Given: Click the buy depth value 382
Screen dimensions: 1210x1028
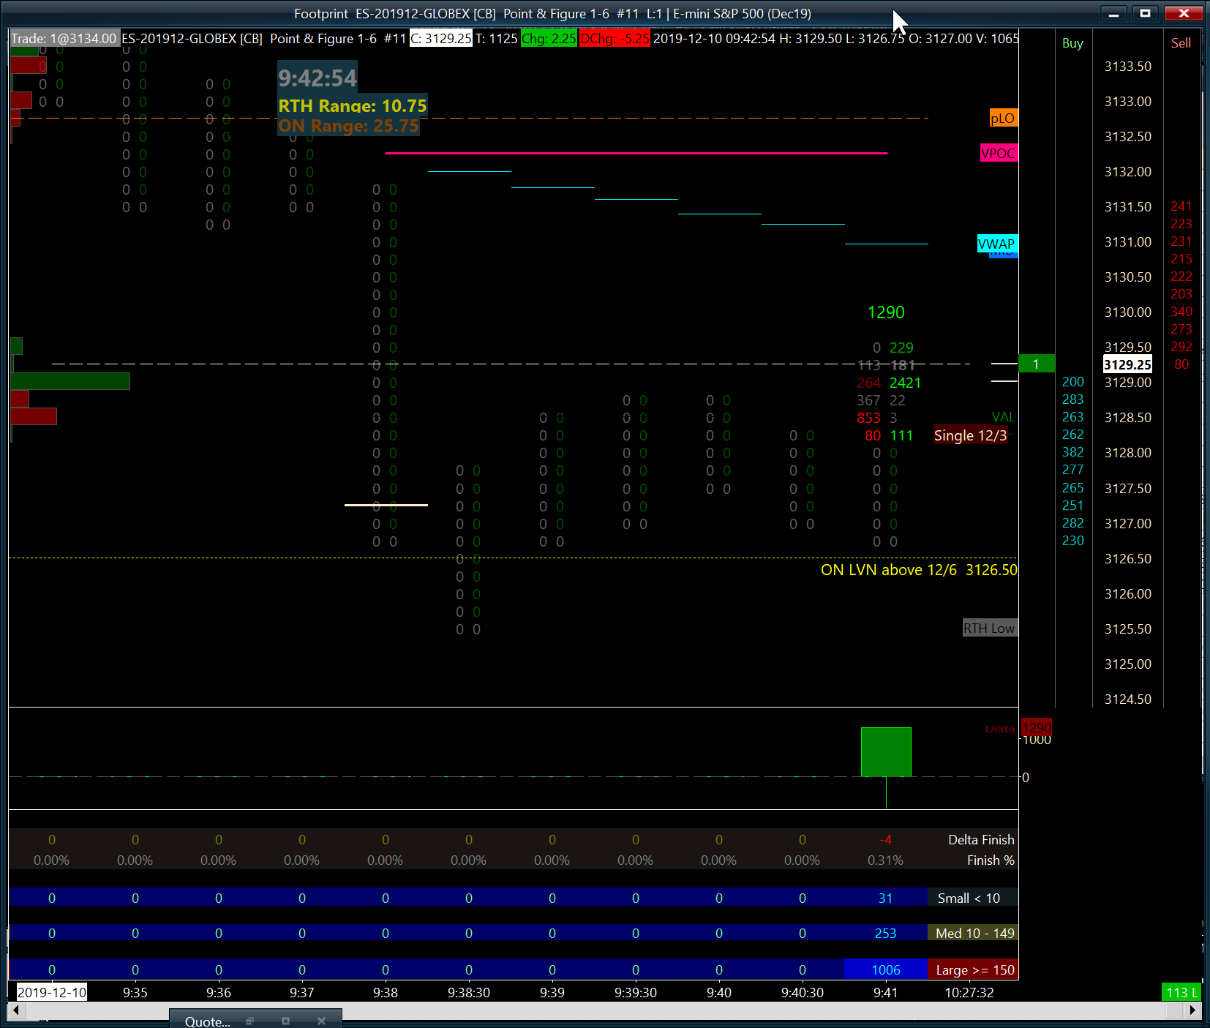Looking at the screenshot, I should point(1072,452).
